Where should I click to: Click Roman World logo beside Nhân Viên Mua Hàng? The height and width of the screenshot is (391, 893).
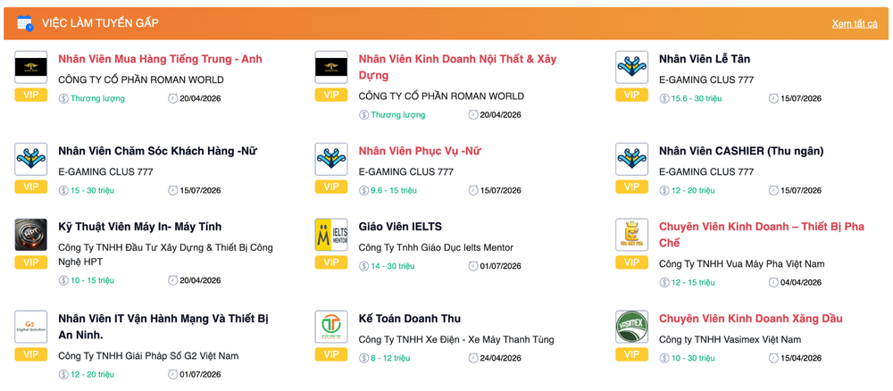coord(31,67)
